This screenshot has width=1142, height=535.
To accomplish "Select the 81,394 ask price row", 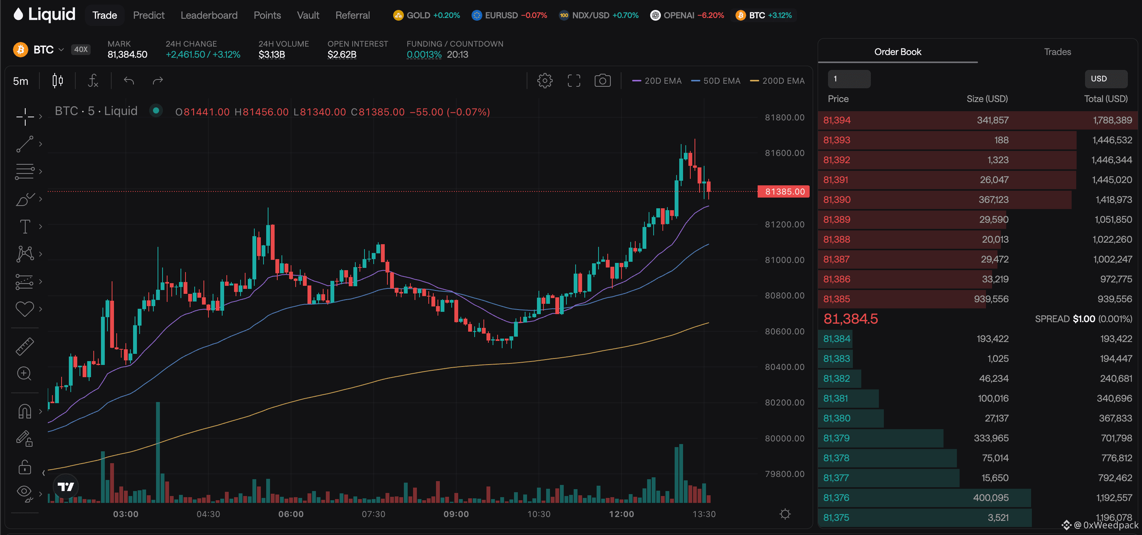I will click(978, 120).
